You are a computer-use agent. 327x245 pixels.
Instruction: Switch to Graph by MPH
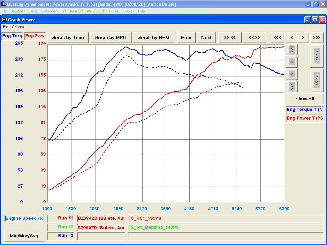coord(110,38)
